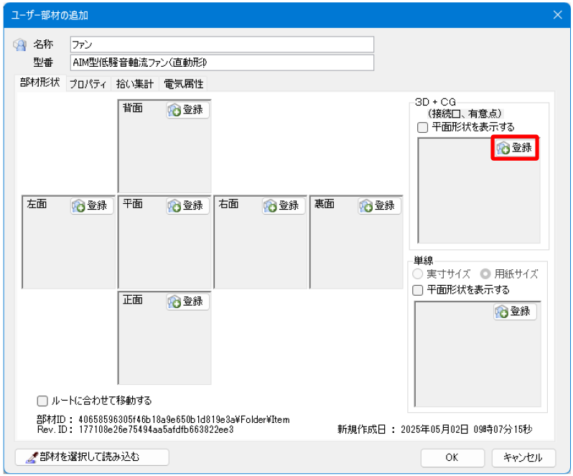Click the 名称 input field
Viewport: 573px width, 476px height.
(222, 45)
